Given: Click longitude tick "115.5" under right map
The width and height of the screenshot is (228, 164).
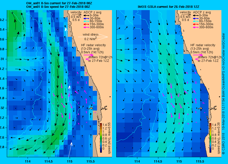Looking at the screenshot, I should click(200, 161).
